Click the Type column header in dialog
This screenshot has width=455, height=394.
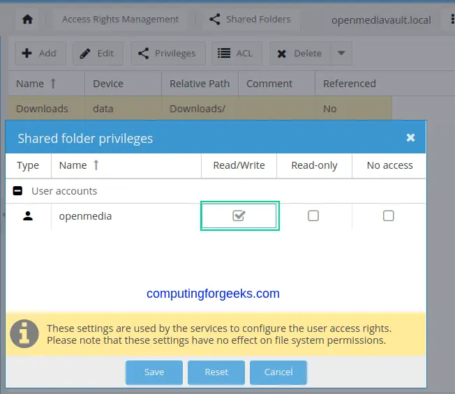coord(28,165)
